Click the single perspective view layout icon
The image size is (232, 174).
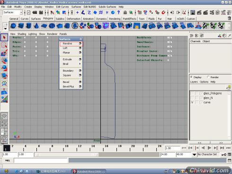[x=4, y=116]
